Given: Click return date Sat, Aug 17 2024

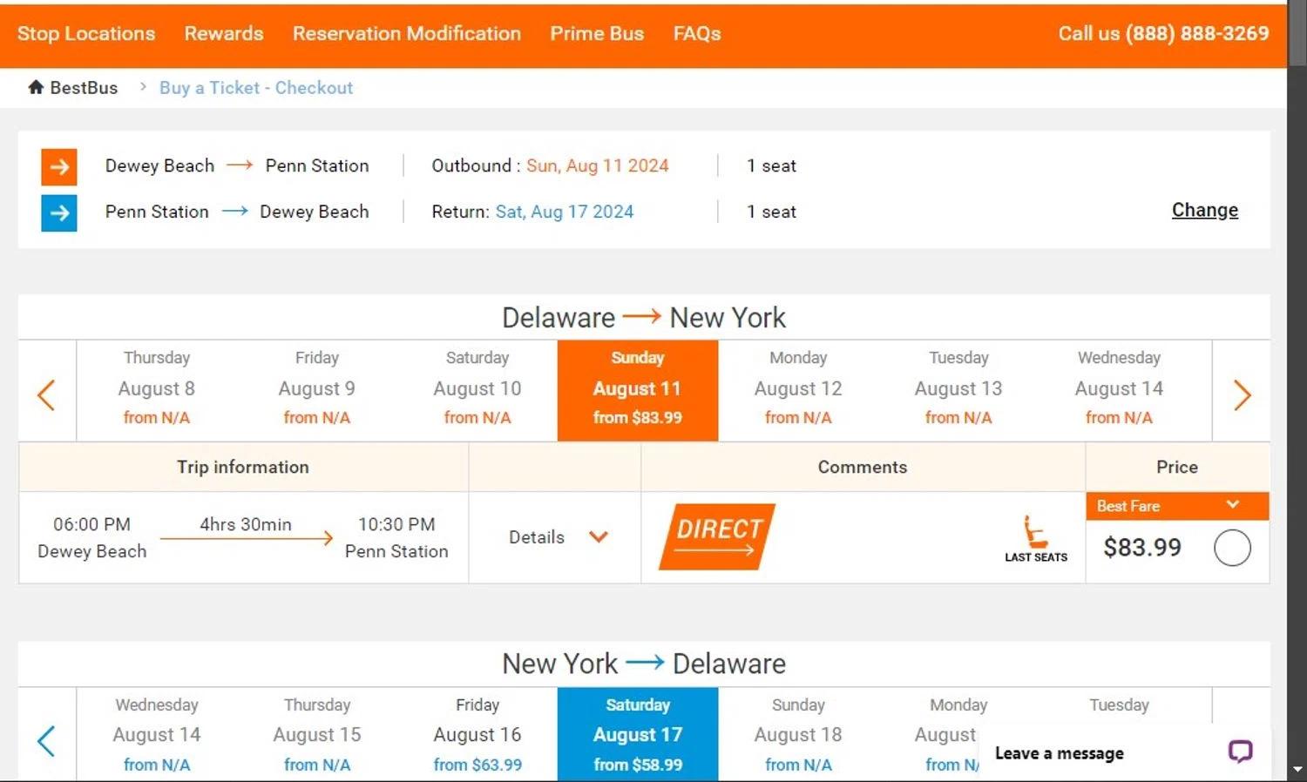Looking at the screenshot, I should (565, 212).
